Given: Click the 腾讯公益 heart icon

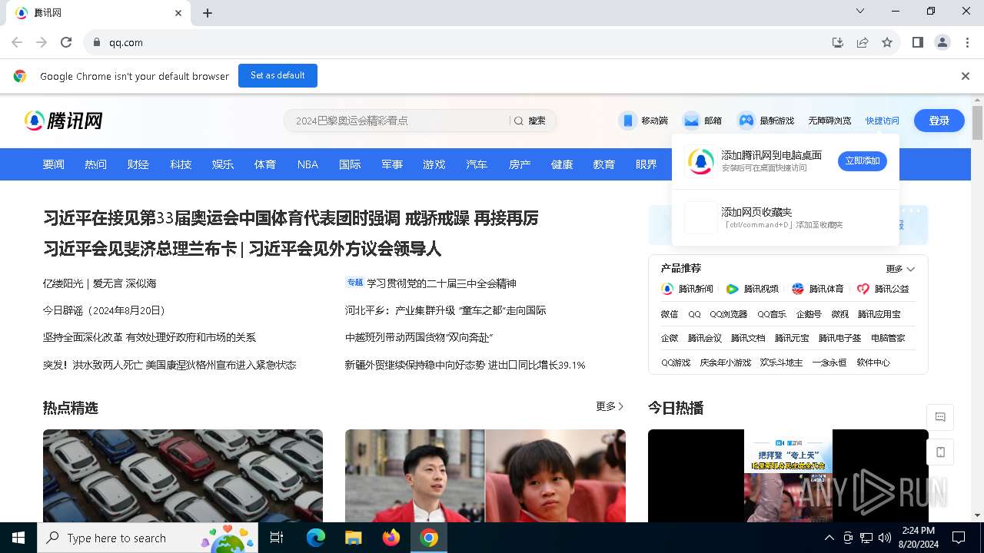Looking at the screenshot, I should pos(863,289).
